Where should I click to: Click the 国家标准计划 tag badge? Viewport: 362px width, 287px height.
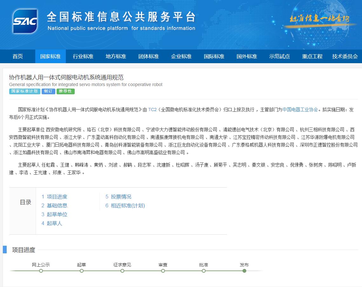coord(24,91)
